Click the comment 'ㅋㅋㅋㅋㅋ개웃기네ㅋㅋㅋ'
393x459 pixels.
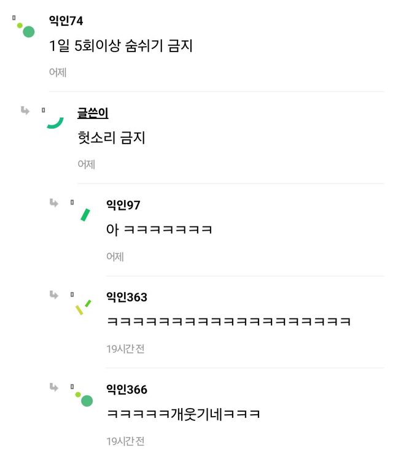tap(184, 414)
